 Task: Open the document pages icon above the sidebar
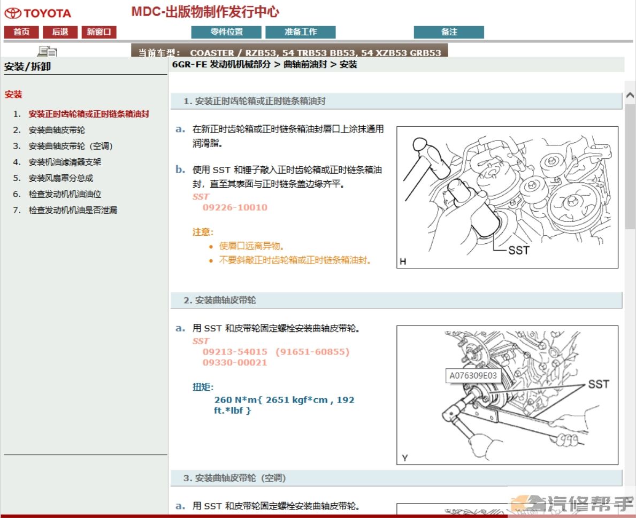coord(48,51)
